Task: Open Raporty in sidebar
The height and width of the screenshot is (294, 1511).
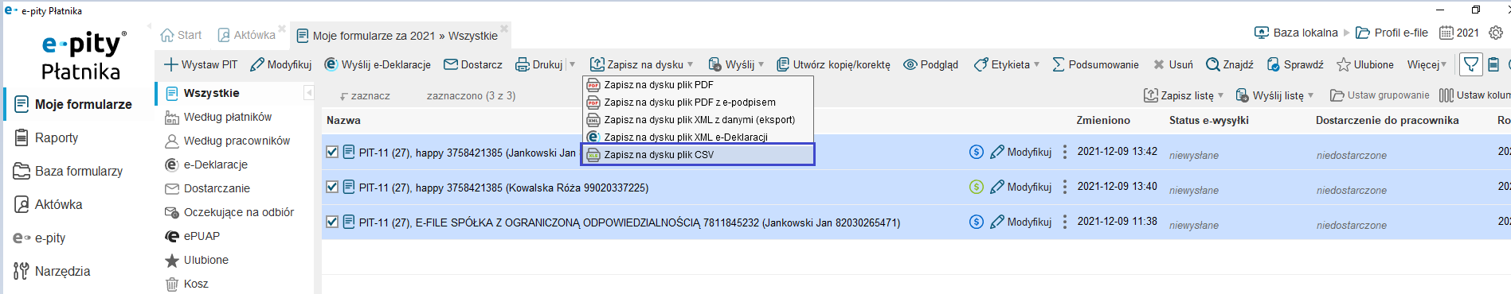Action: pos(46,137)
